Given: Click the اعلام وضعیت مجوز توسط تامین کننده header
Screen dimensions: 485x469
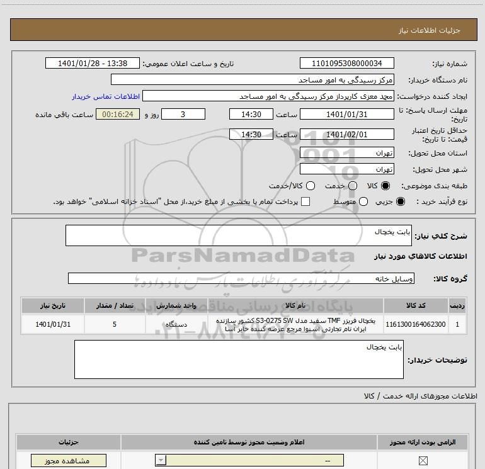Looking at the screenshot, I should click(249, 442).
